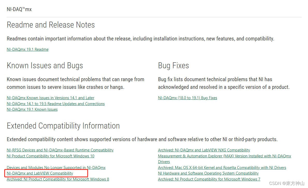Click the Readme and Release Notes heading
The width and height of the screenshot is (308, 188).
click(x=51, y=25)
